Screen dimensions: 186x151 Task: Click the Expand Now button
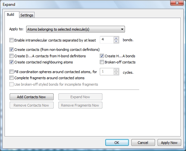pyautogui.click(x=80, y=97)
